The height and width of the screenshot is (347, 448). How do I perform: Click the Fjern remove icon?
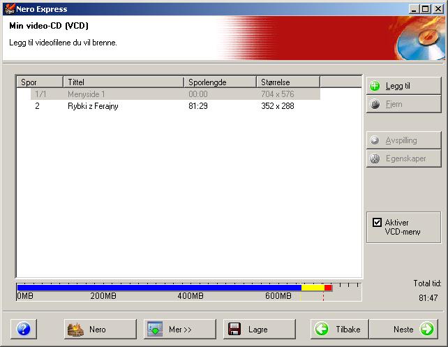375,104
